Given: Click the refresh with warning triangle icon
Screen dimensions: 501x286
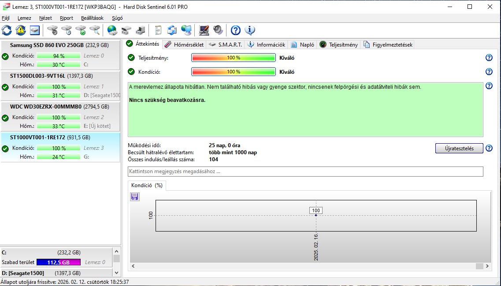Looking at the screenshot, I should point(21,30).
